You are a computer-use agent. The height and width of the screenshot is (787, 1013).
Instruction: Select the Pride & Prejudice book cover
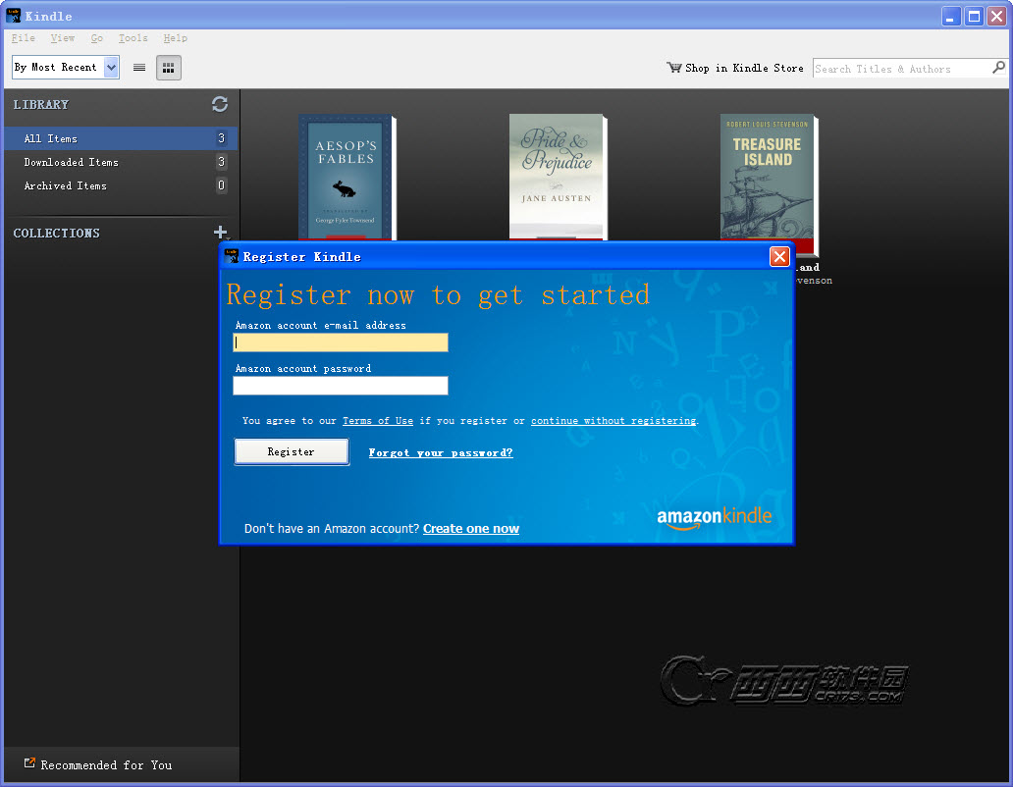557,178
